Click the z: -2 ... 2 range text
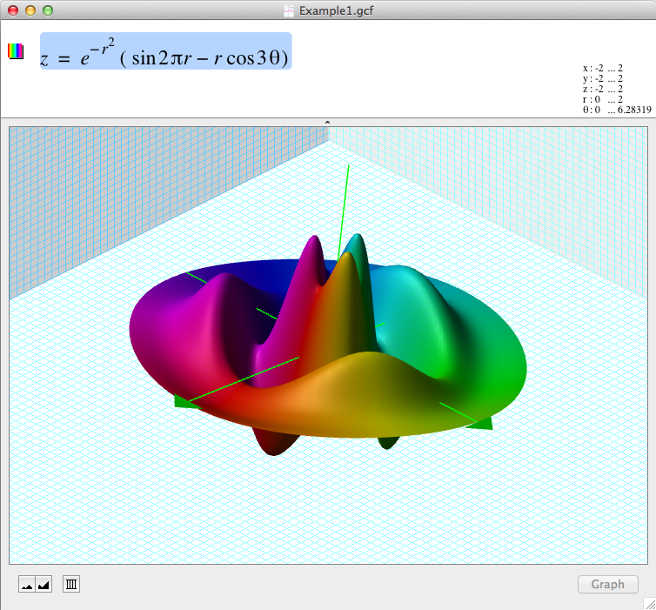656x610 pixels. [603, 89]
